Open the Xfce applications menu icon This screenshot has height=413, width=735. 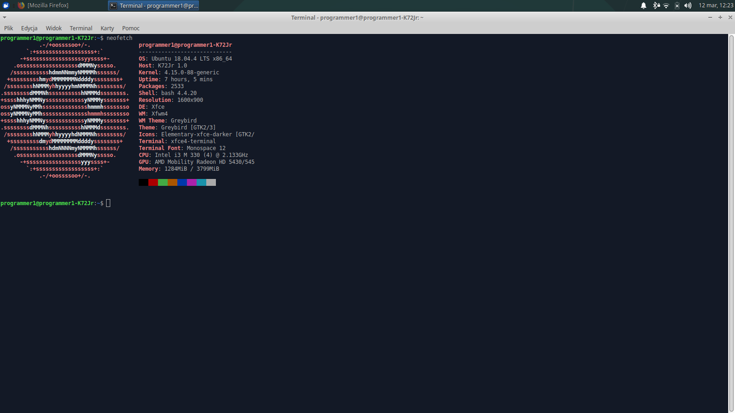tap(6, 6)
